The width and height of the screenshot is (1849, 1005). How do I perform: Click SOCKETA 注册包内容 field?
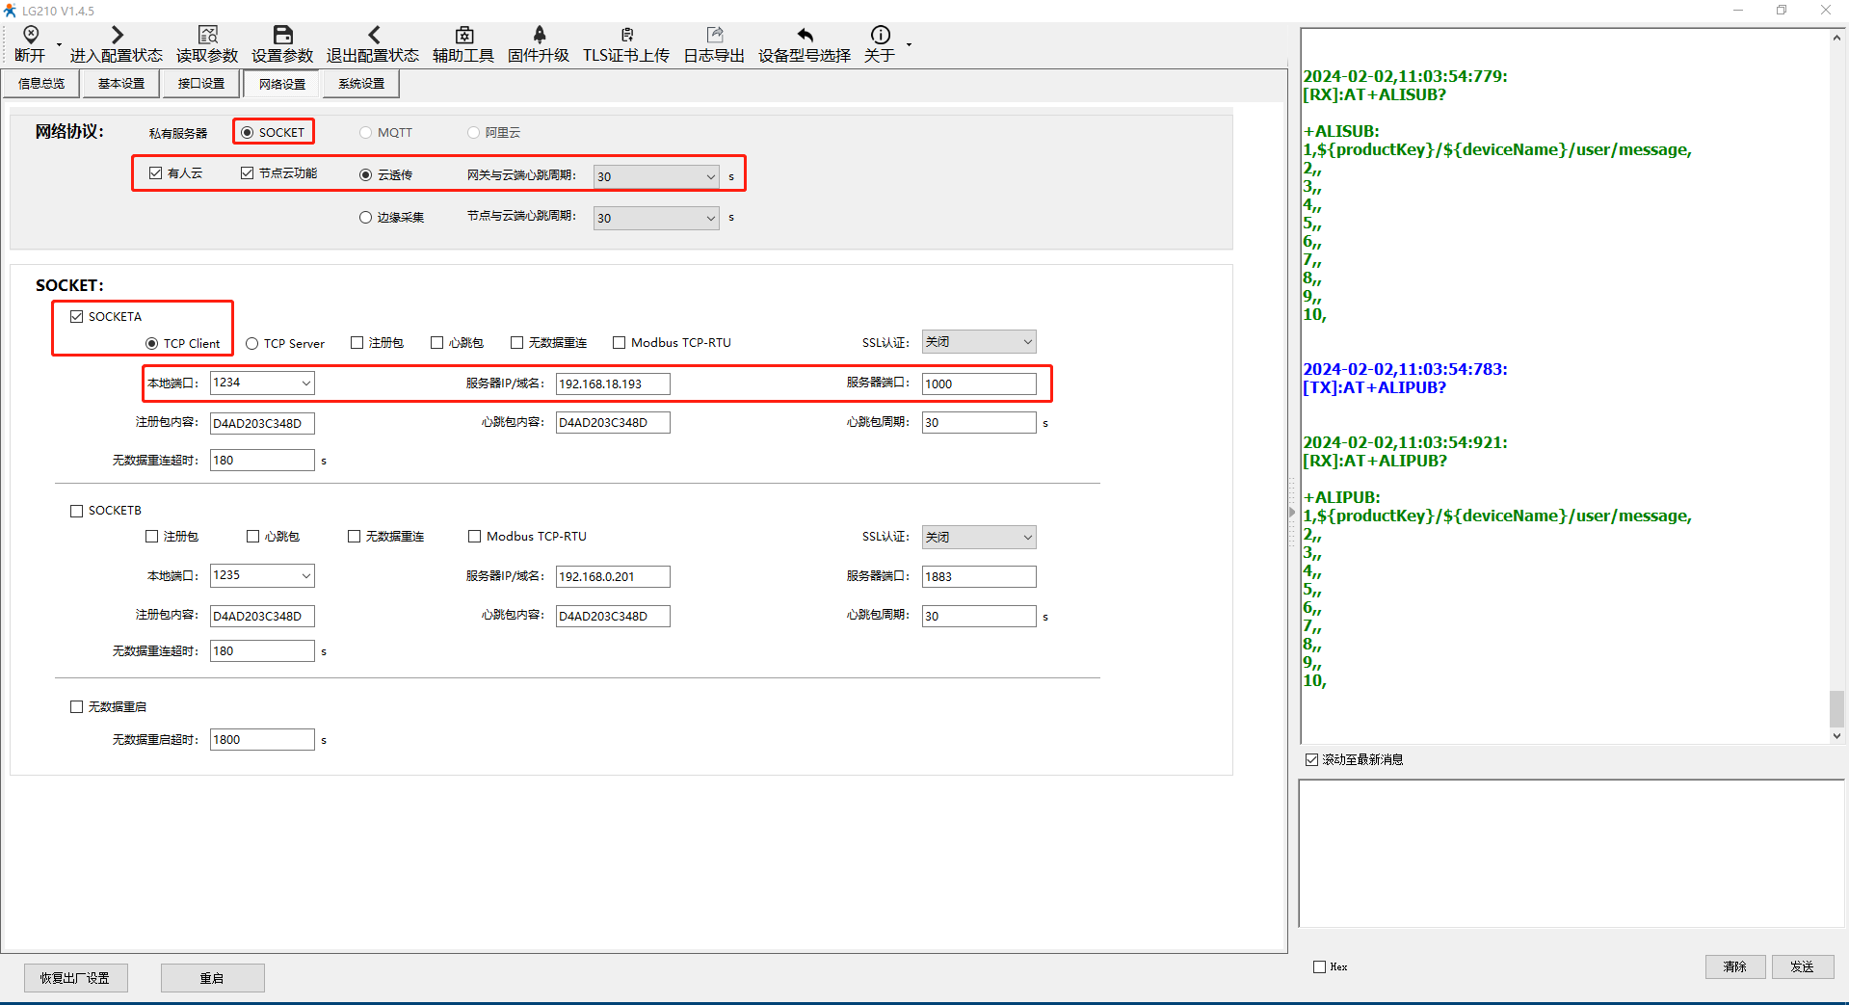[262, 423]
